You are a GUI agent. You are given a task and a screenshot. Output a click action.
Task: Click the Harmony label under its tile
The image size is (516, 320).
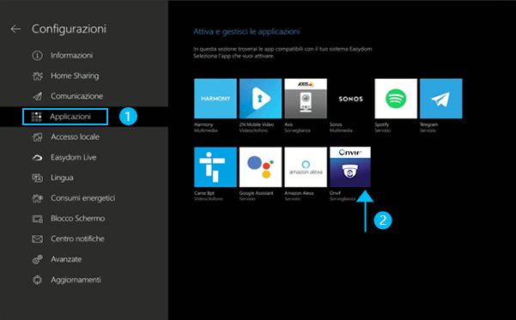[x=203, y=124]
